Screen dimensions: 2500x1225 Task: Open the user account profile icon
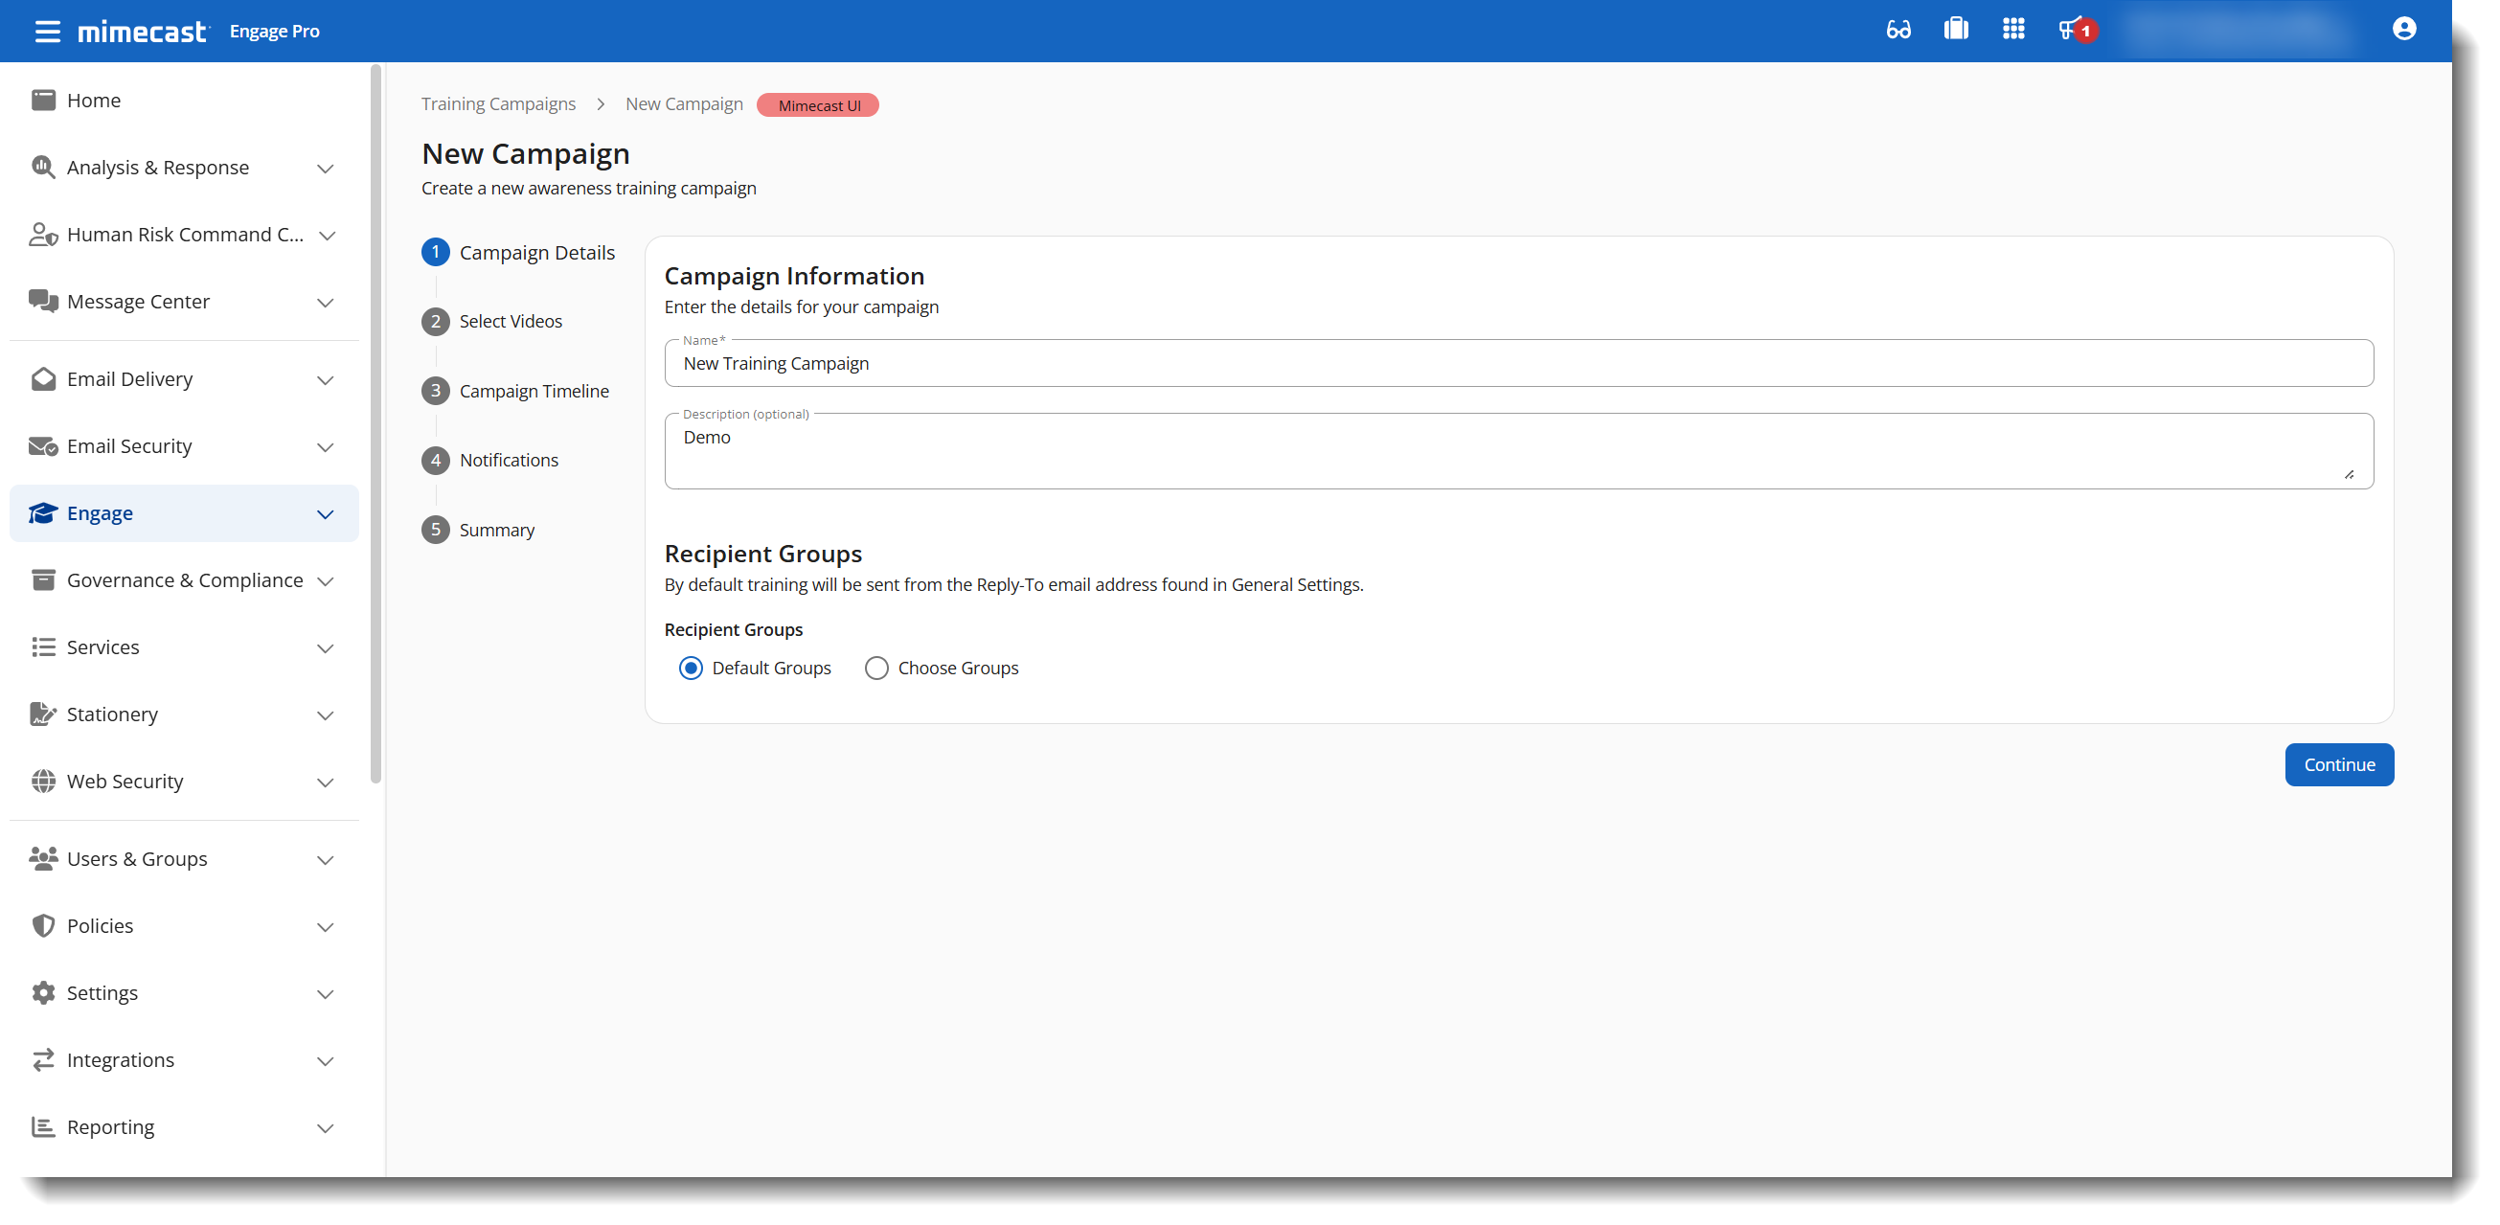tap(2404, 29)
